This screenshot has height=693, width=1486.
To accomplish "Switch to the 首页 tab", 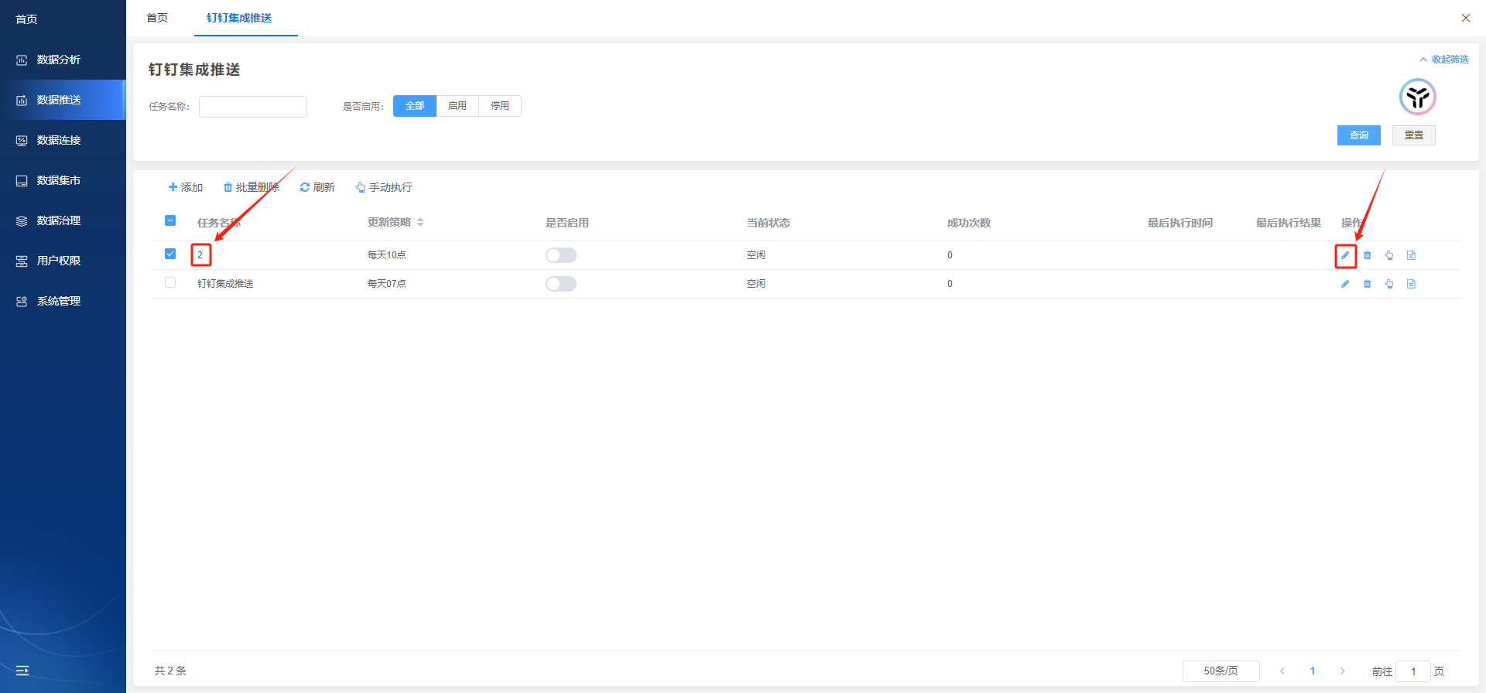I will 157,18.
